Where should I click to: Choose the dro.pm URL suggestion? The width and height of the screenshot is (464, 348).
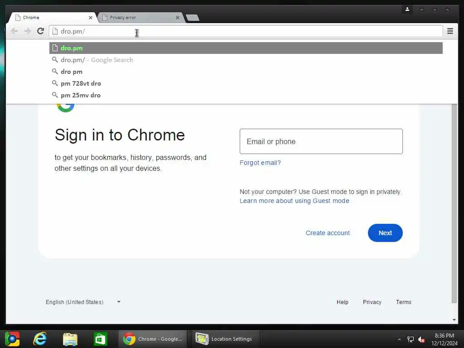point(246,48)
